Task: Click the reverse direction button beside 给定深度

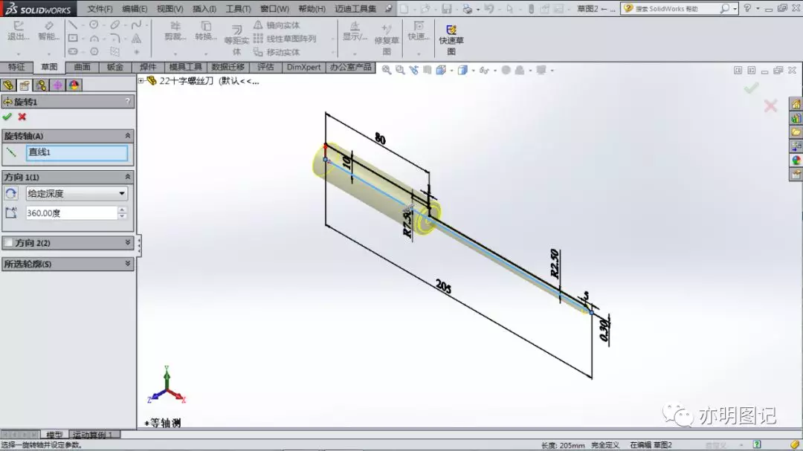Action: click(x=10, y=193)
